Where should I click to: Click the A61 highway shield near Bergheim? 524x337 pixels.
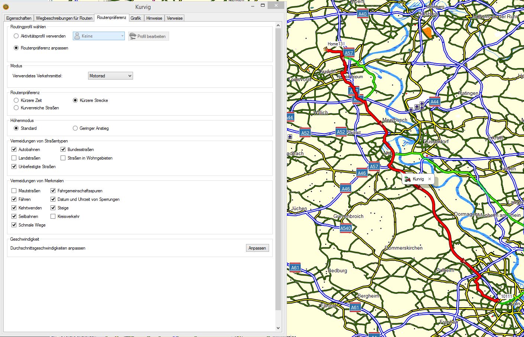(355, 307)
